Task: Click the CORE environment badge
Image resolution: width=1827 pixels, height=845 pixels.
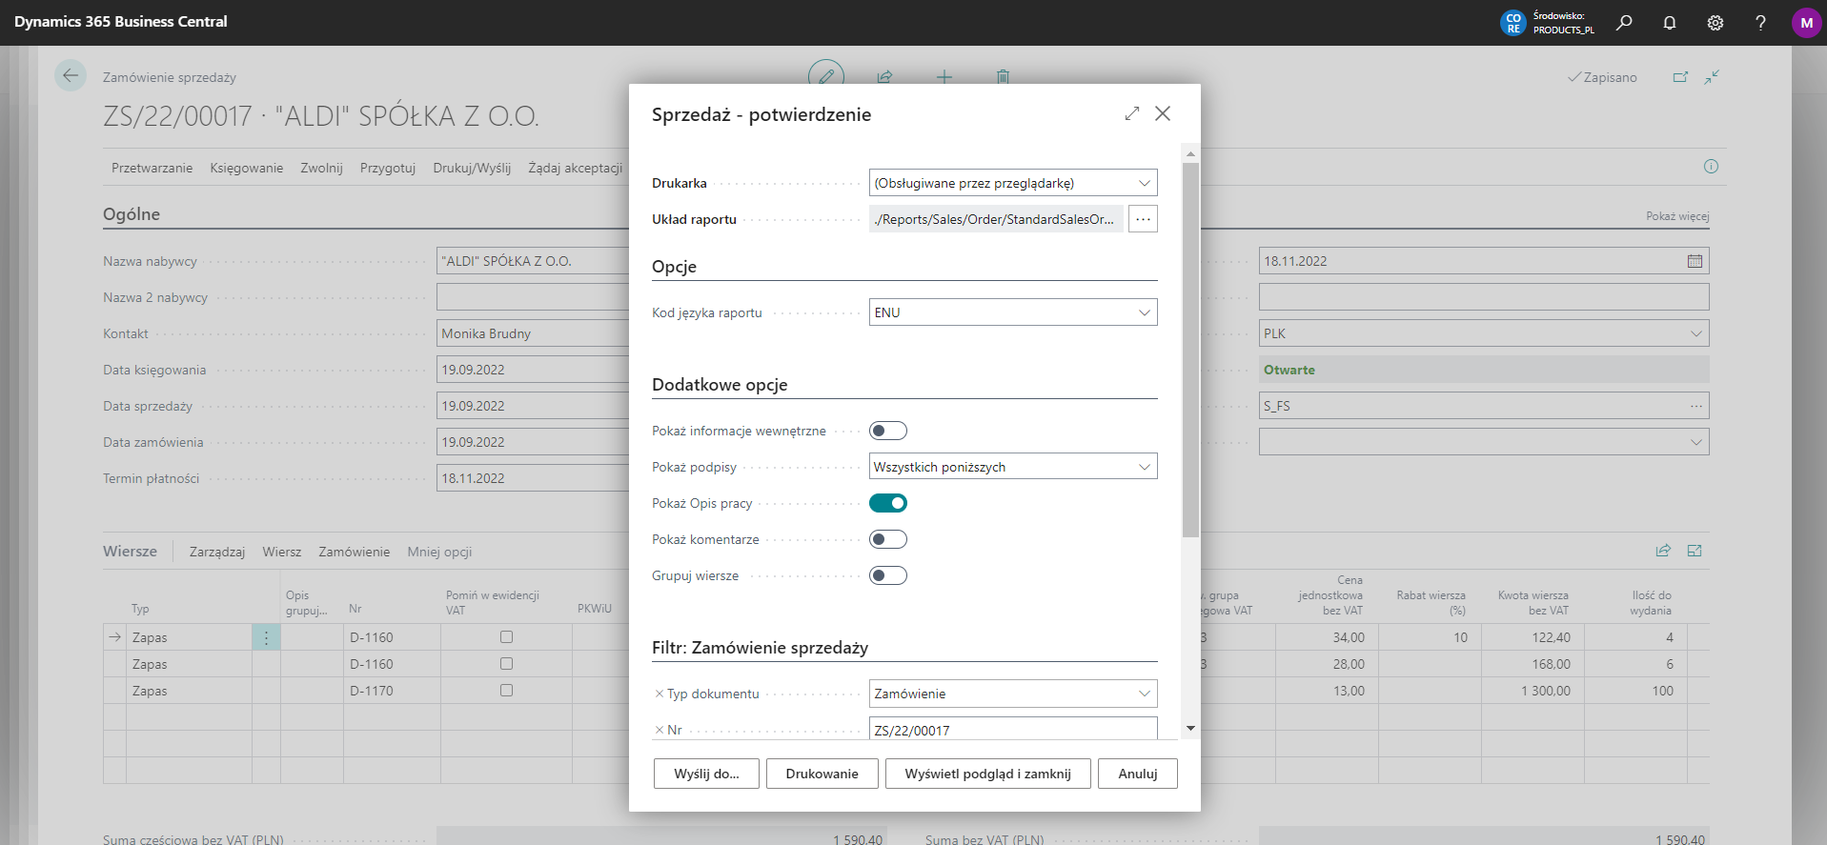Action: (x=1512, y=23)
